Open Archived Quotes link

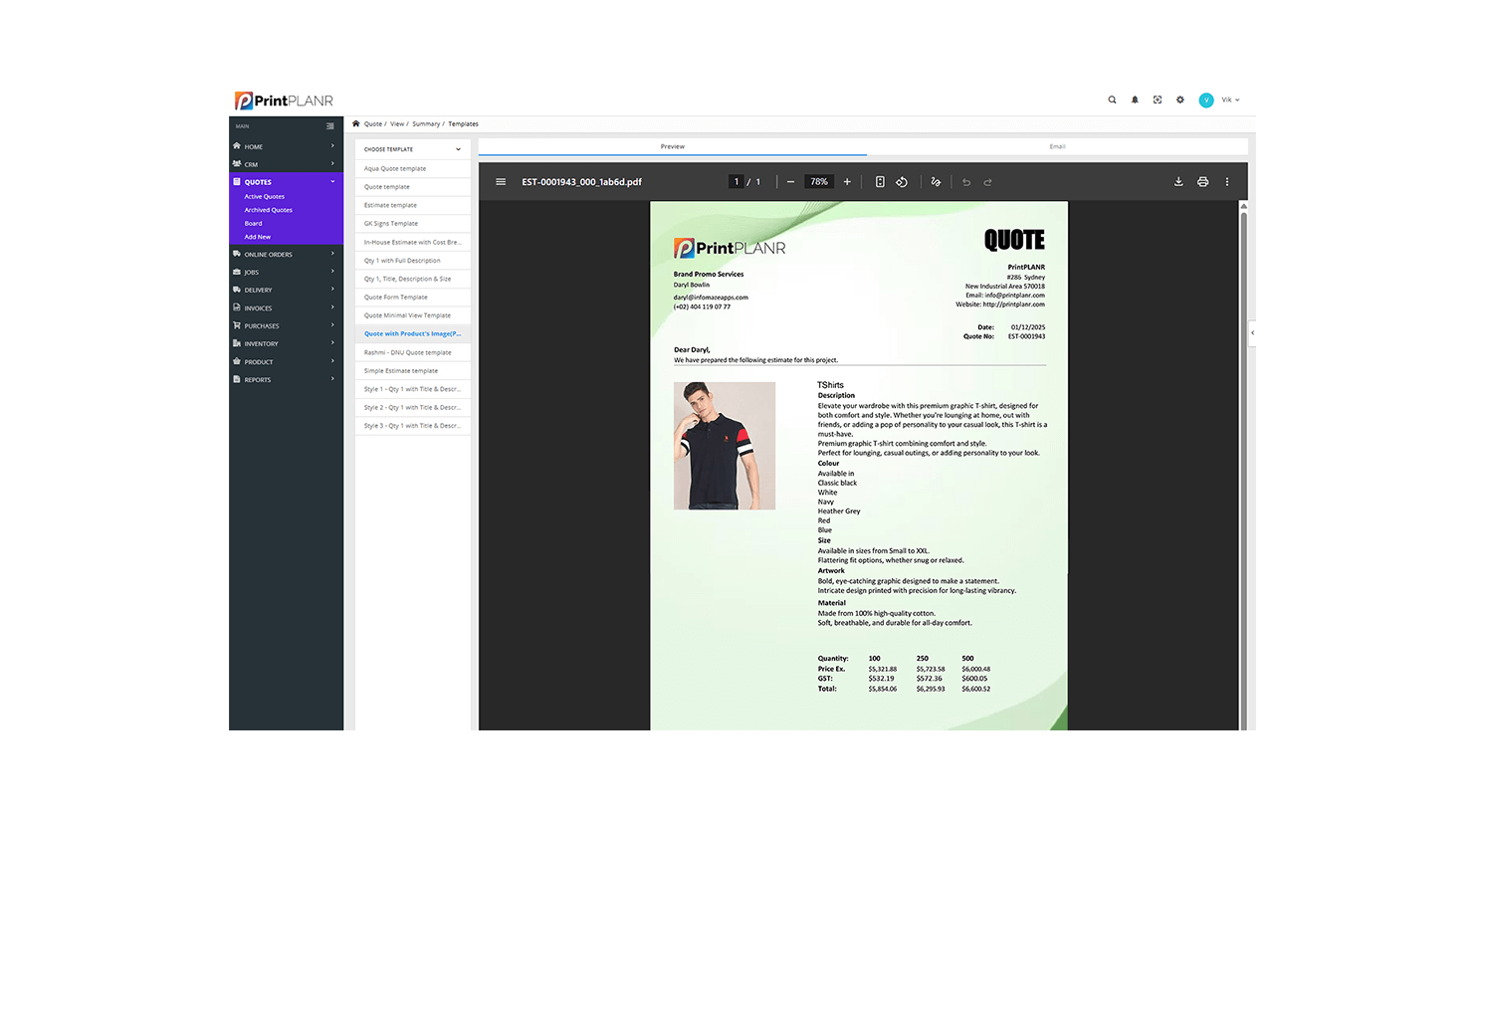[x=269, y=210]
